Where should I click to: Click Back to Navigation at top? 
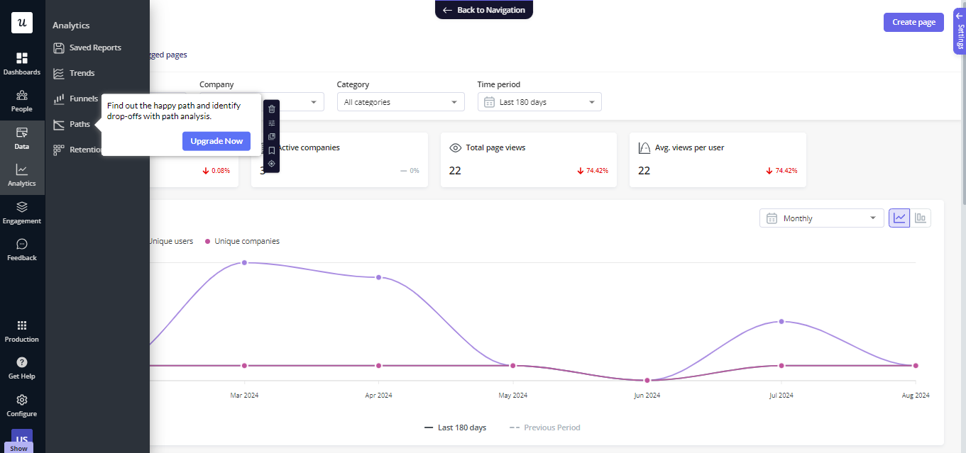click(x=483, y=10)
